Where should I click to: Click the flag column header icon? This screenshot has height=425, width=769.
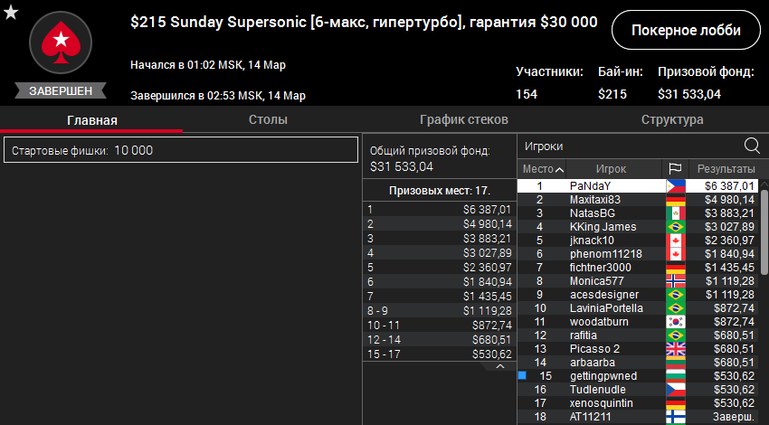tap(675, 169)
